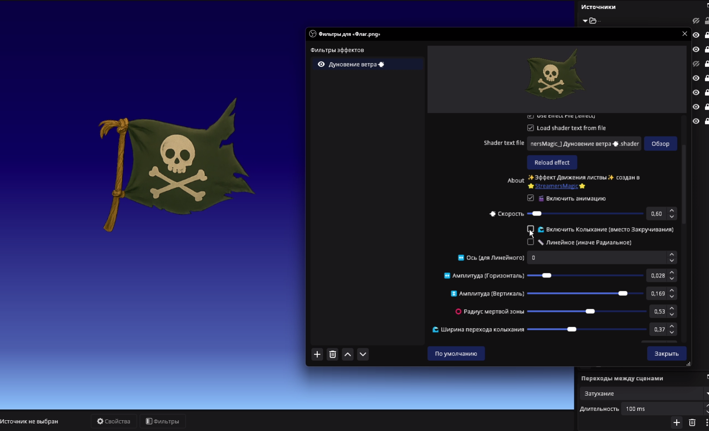This screenshot has width=709, height=431.
Task: Open Свойства with gear icon
Action: point(114,421)
